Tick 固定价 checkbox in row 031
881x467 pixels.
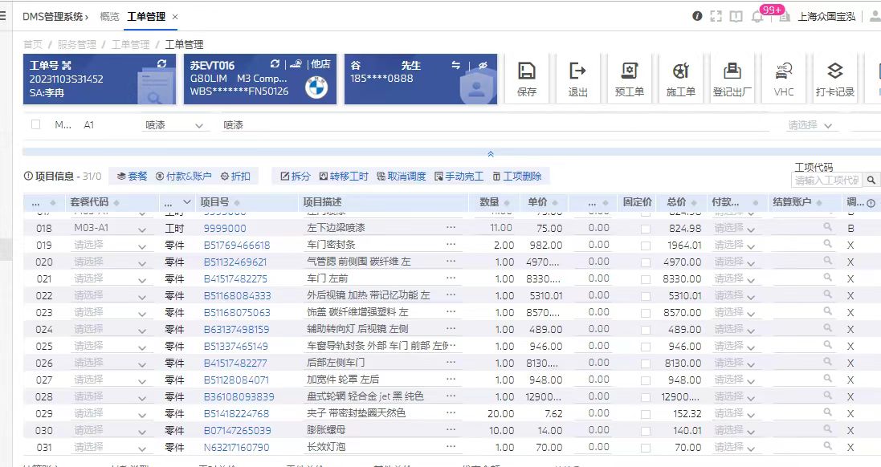pyautogui.click(x=646, y=448)
